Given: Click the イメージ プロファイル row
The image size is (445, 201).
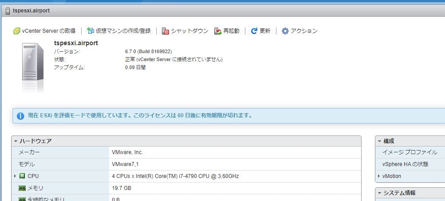Looking at the screenshot, I should point(410,152).
